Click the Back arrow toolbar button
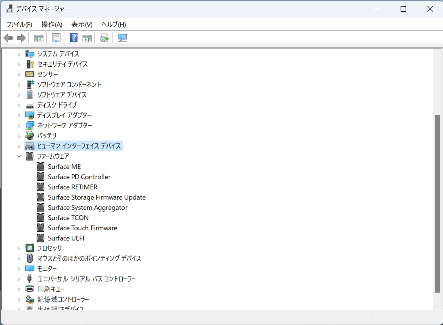 point(8,38)
